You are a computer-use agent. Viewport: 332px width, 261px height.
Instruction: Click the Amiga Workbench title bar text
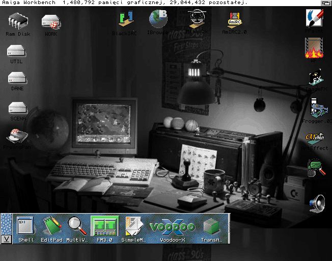29,3
